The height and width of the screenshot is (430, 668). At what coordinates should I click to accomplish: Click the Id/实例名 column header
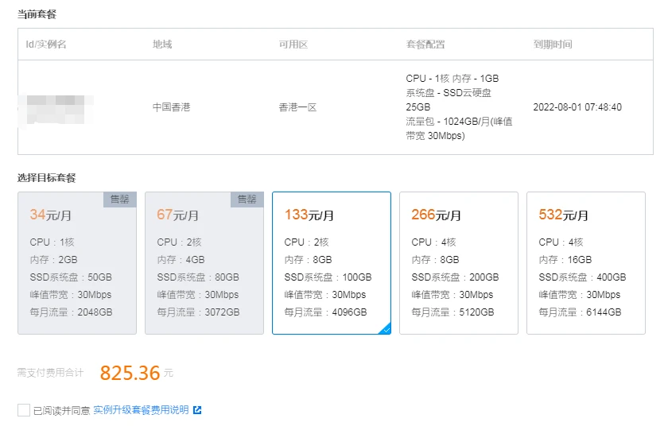pos(46,45)
